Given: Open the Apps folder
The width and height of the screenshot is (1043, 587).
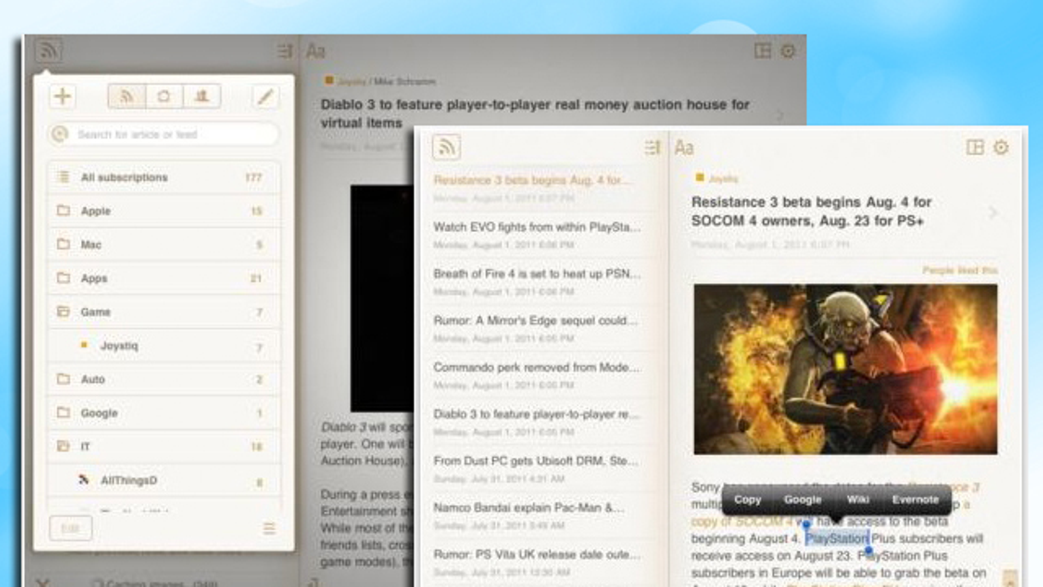Looking at the screenshot, I should pos(164,278).
